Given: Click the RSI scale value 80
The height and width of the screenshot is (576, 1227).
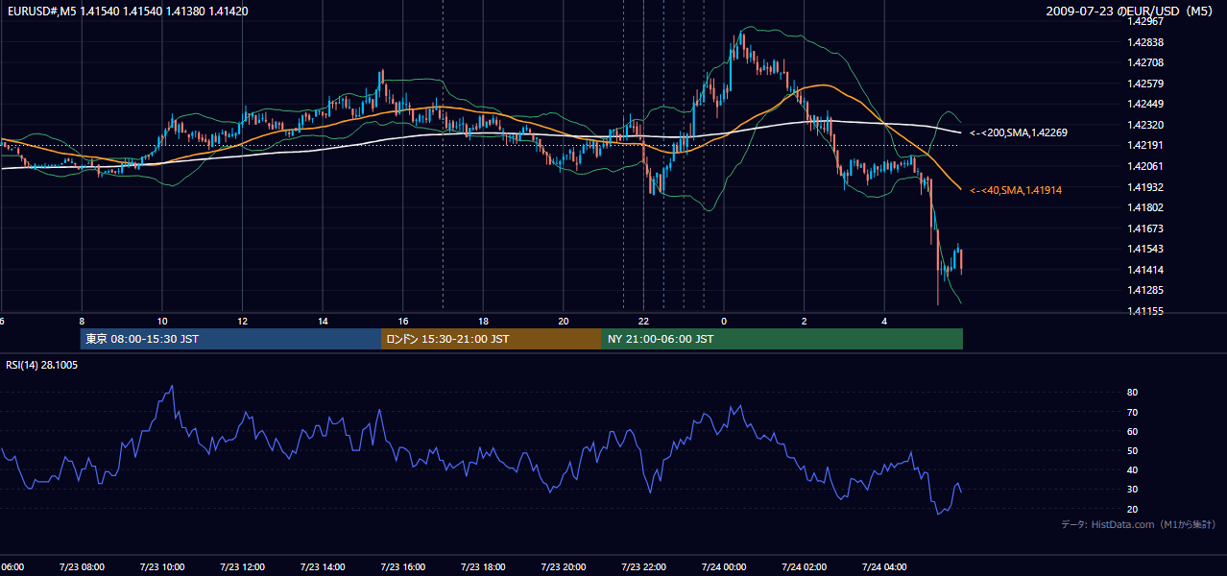Looking at the screenshot, I should tap(1133, 393).
